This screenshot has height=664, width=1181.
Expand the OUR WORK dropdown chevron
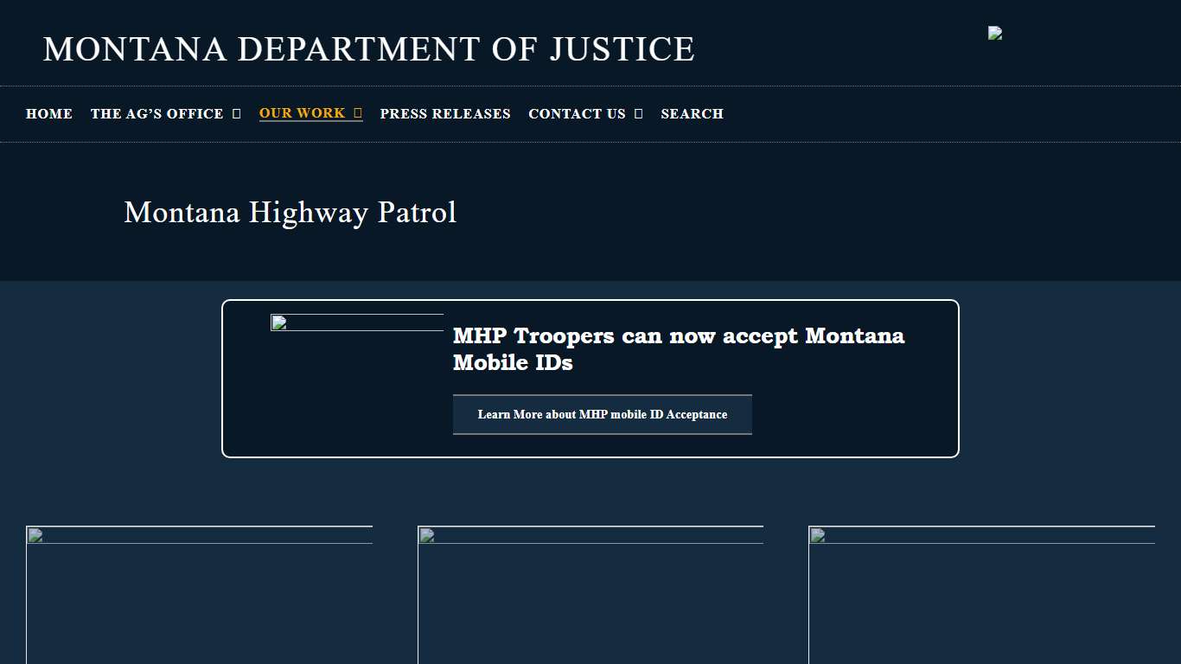[356, 112]
